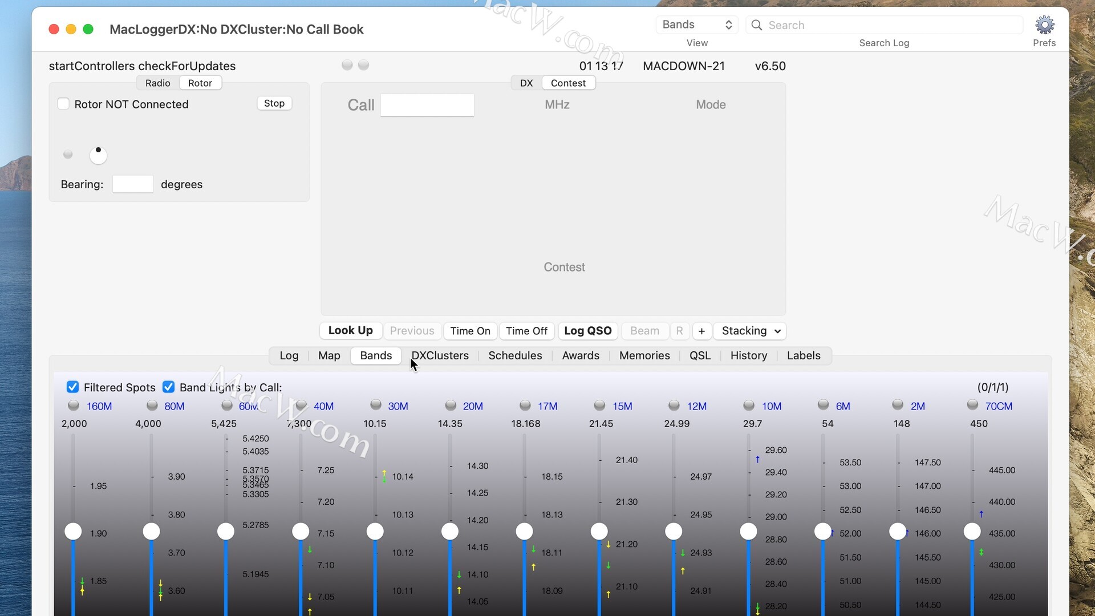1095x616 pixels.
Task: Click the 160M band light indicator
Action: pos(74,406)
